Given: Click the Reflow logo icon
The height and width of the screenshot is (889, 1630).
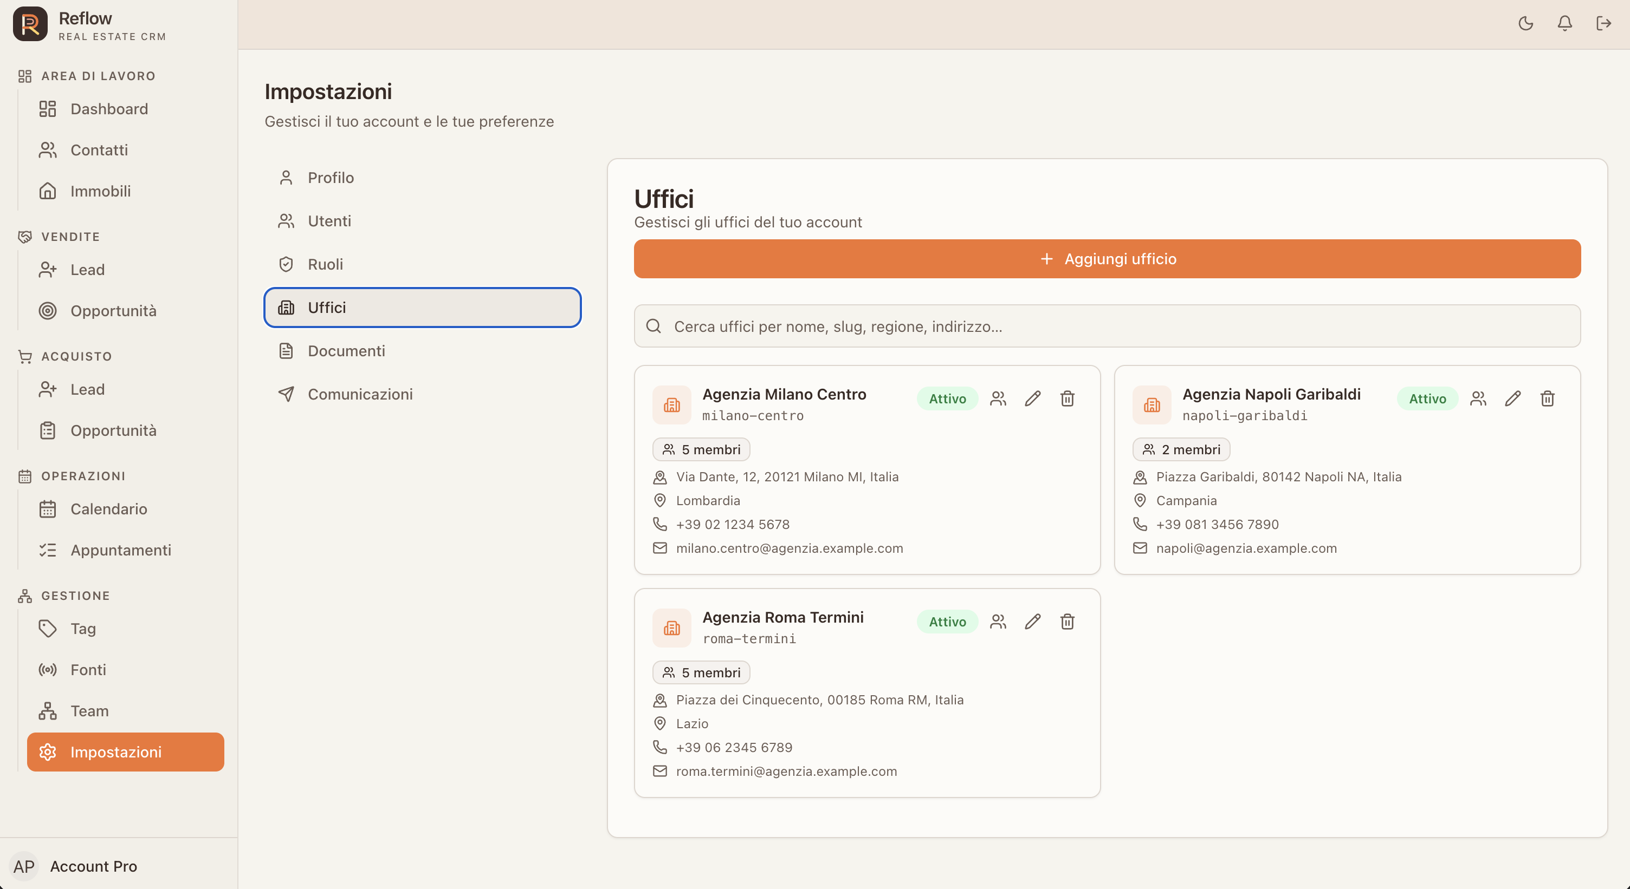Looking at the screenshot, I should pyautogui.click(x=30, y=24).
